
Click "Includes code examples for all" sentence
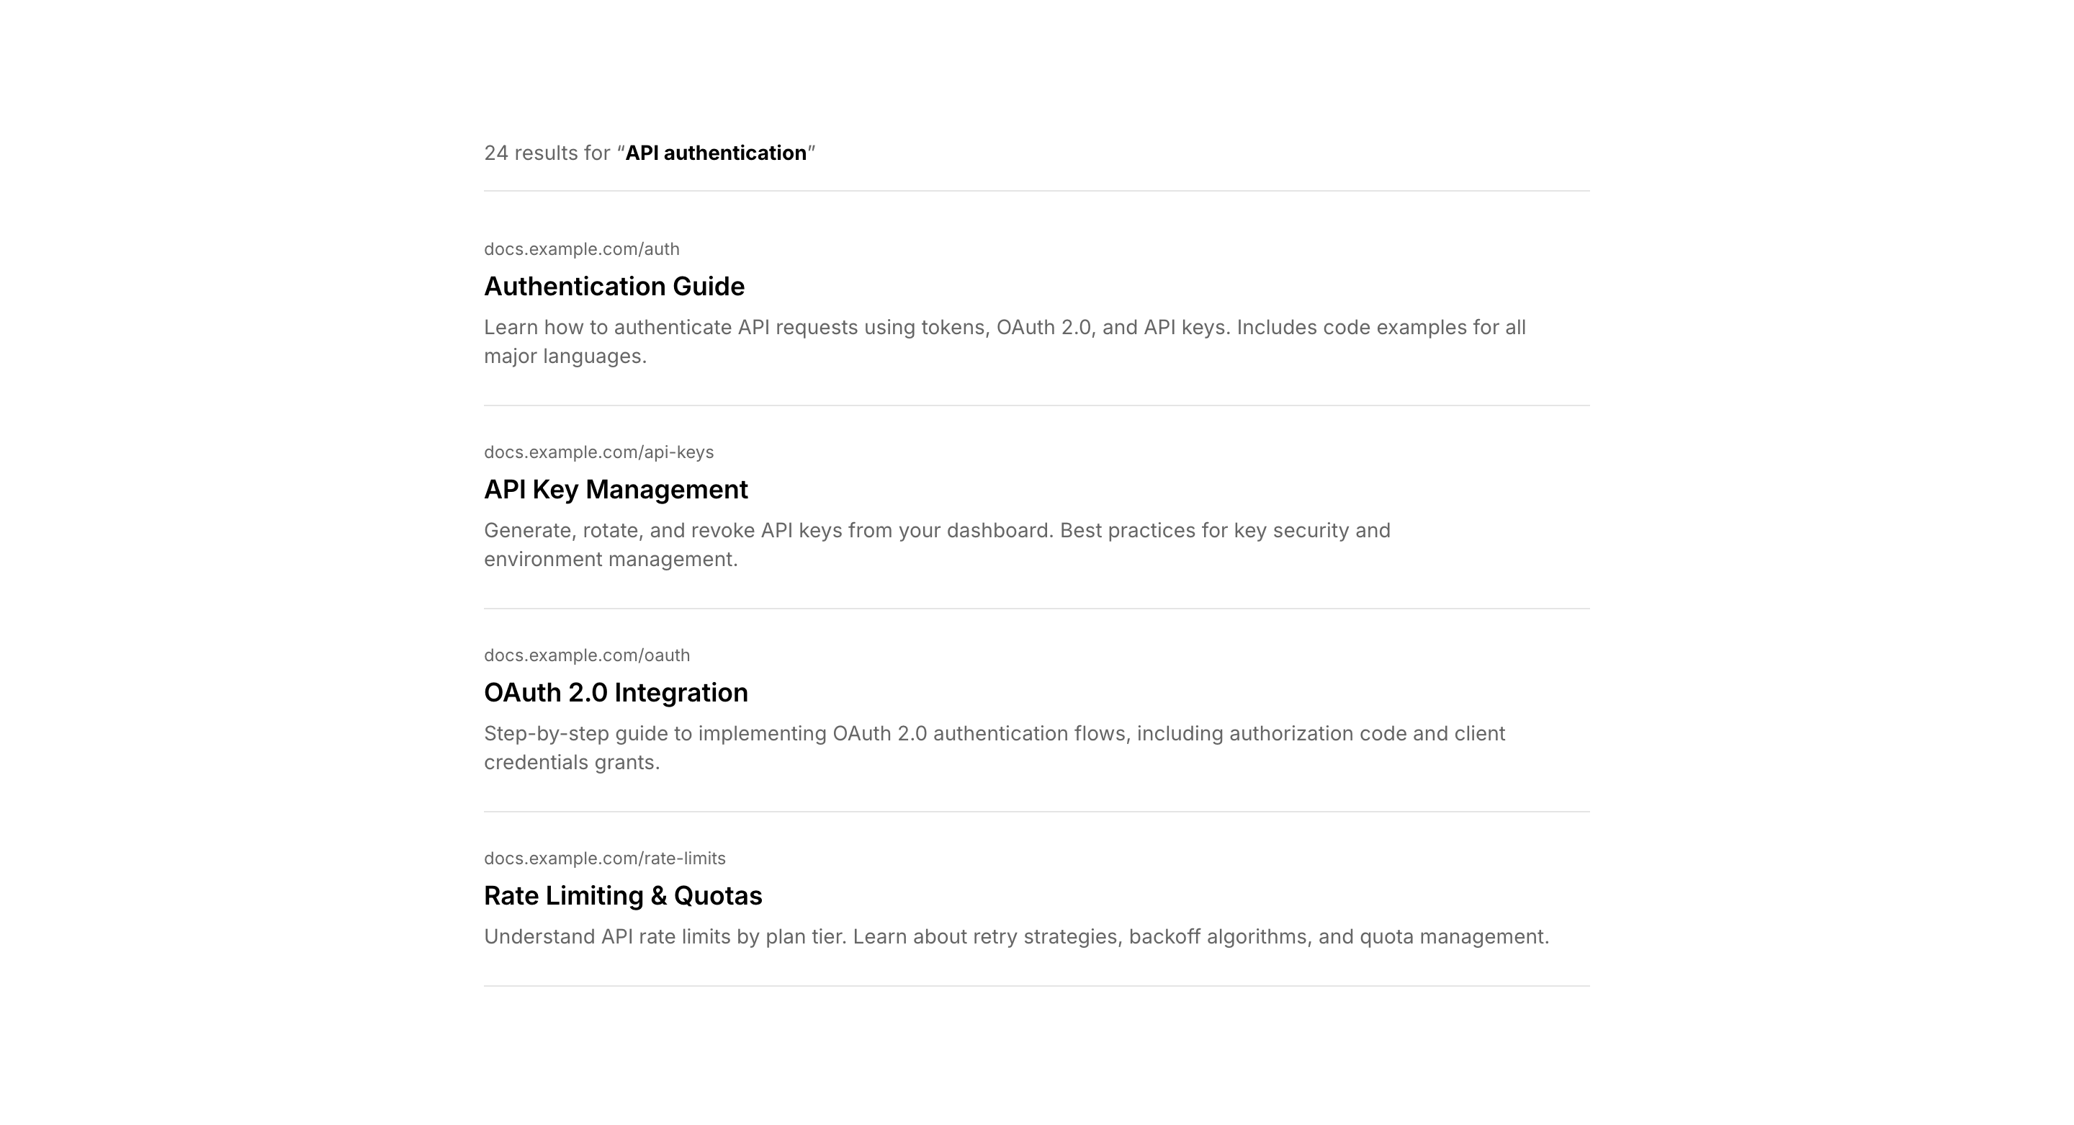pyautogui.click(x=1380, y=328)
